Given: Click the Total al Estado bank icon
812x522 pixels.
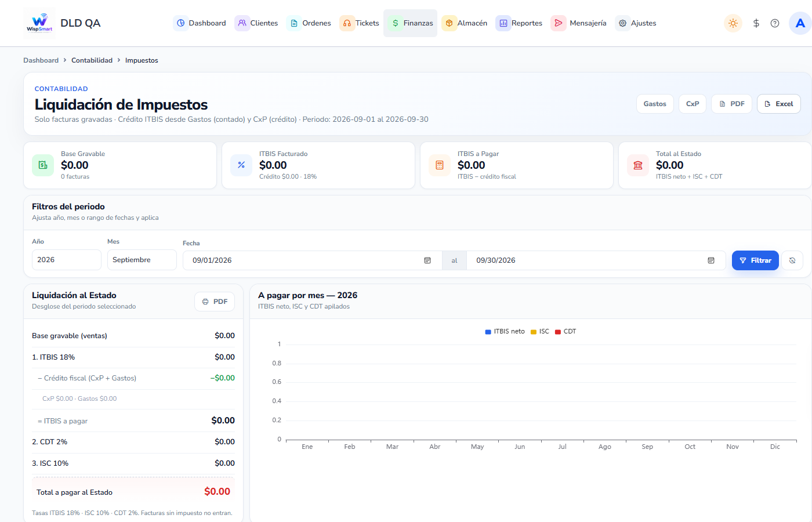Looking at the screenshot, I should (638, 165).
